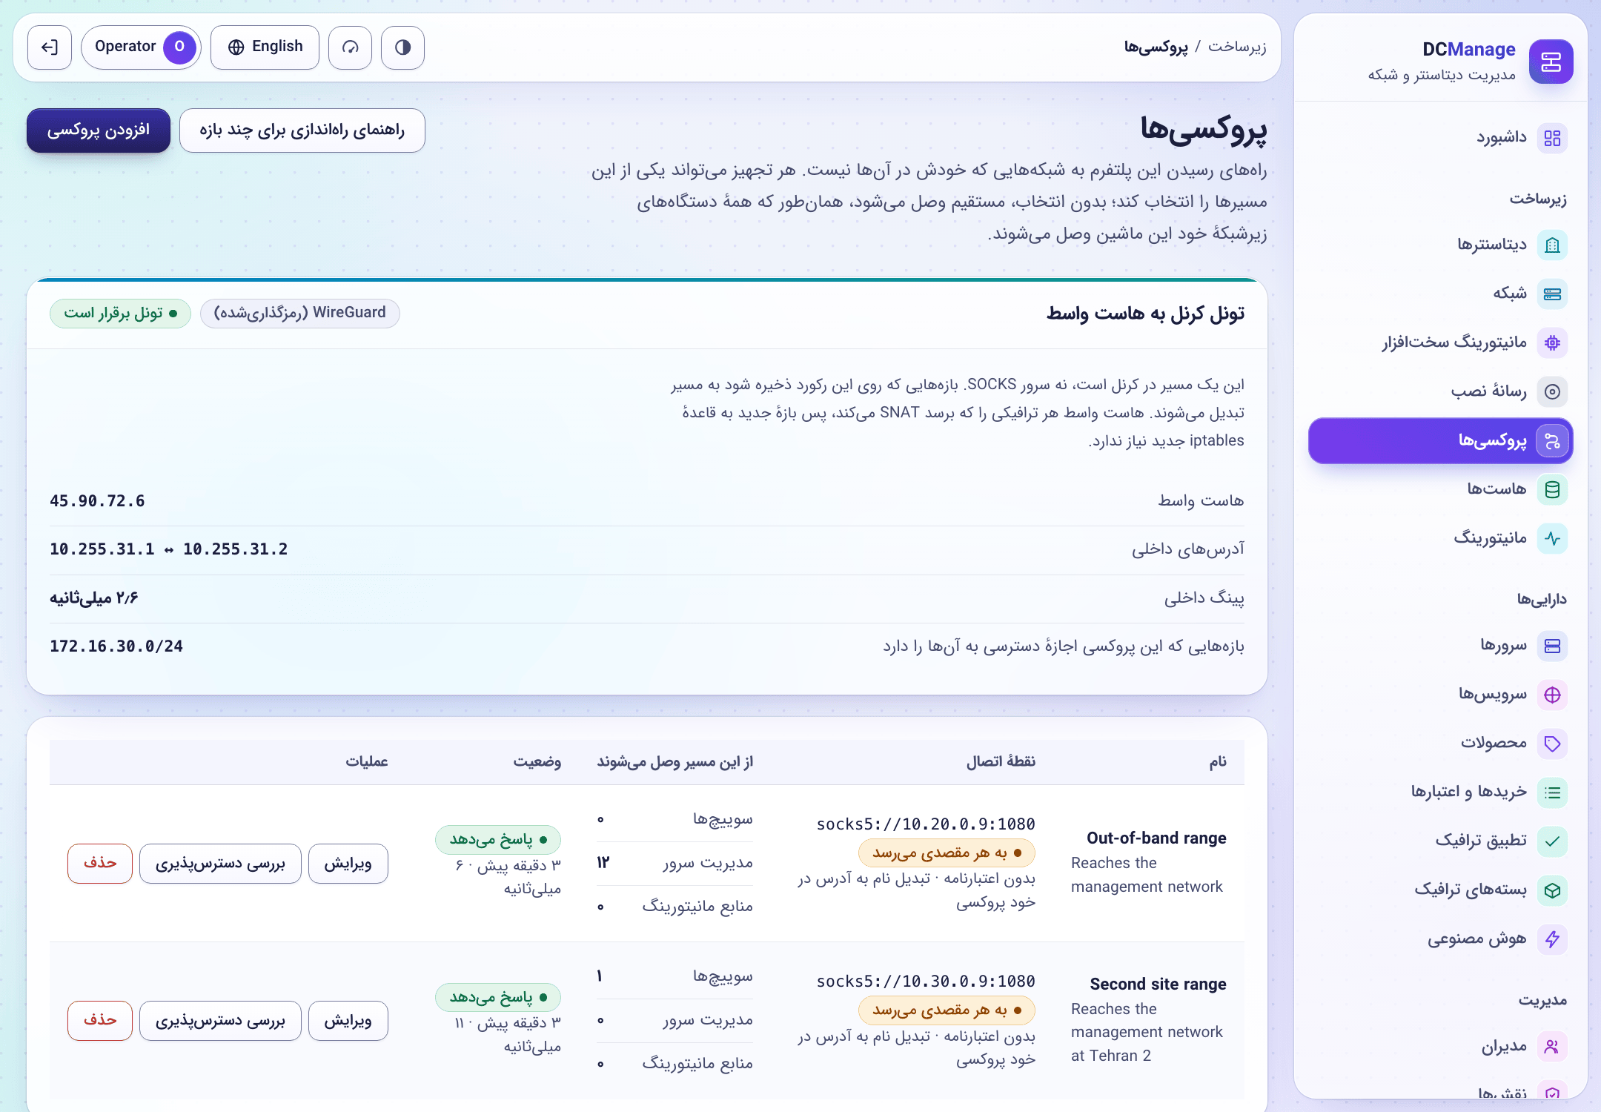Open مانیتورینگ سخت‌افزار icon in sidebar
The image size is (1601, 1112).
pyautogui.click(x=1552, y=342)
